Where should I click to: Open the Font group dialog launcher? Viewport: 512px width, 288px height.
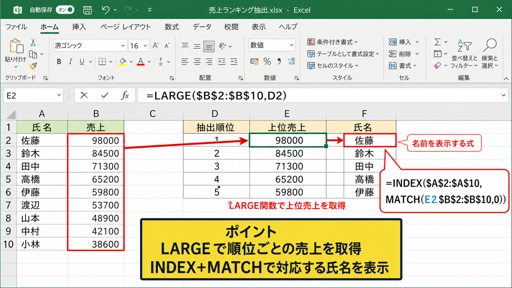click(x=172, y=78)
